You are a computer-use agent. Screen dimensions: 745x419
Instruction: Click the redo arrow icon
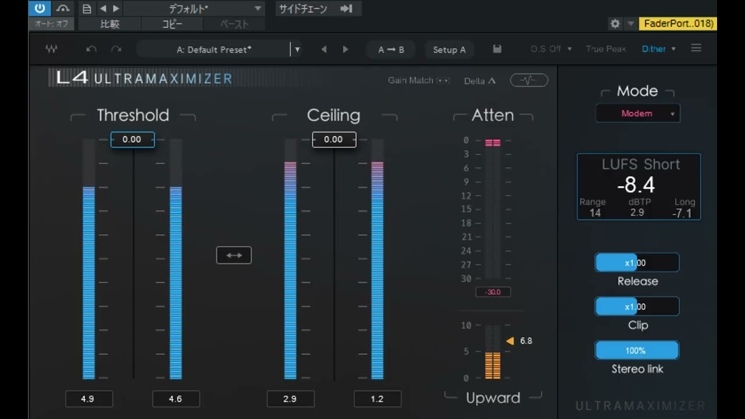[x=116, y=49]
